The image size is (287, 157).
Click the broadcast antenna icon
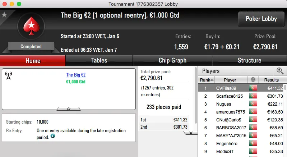[9, 75]
